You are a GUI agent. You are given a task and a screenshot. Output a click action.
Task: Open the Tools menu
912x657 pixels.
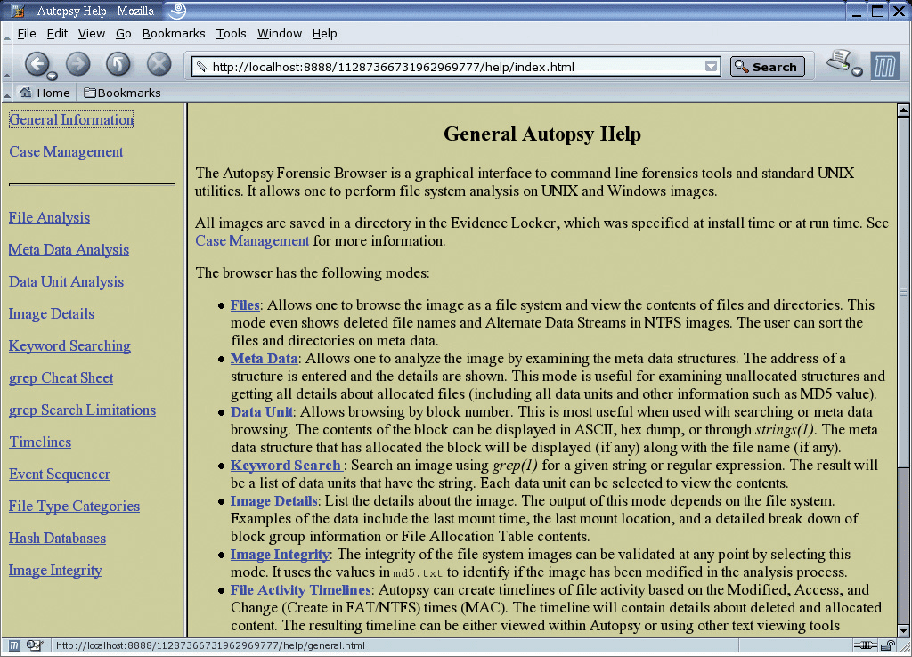pos(231,34)
